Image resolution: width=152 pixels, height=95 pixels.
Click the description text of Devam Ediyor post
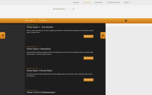(60, 75)
